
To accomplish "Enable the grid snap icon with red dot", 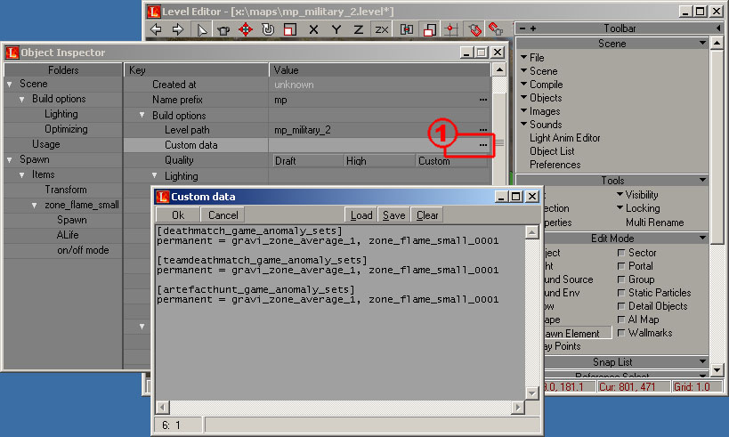I will (451, 29).
